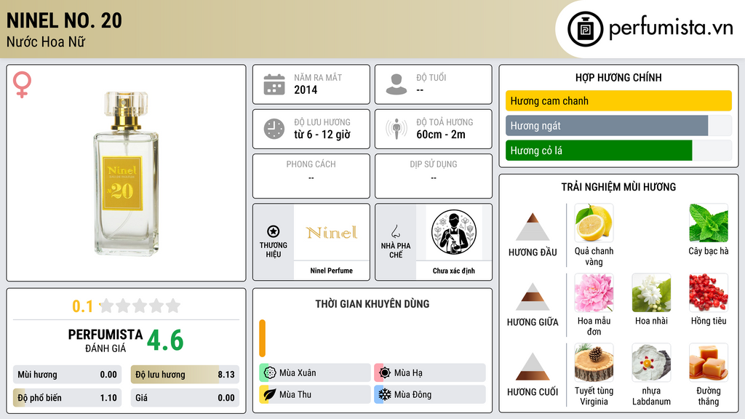
Task: Click the leaf icon for Mùa Thu
Action: pos(270,394)
